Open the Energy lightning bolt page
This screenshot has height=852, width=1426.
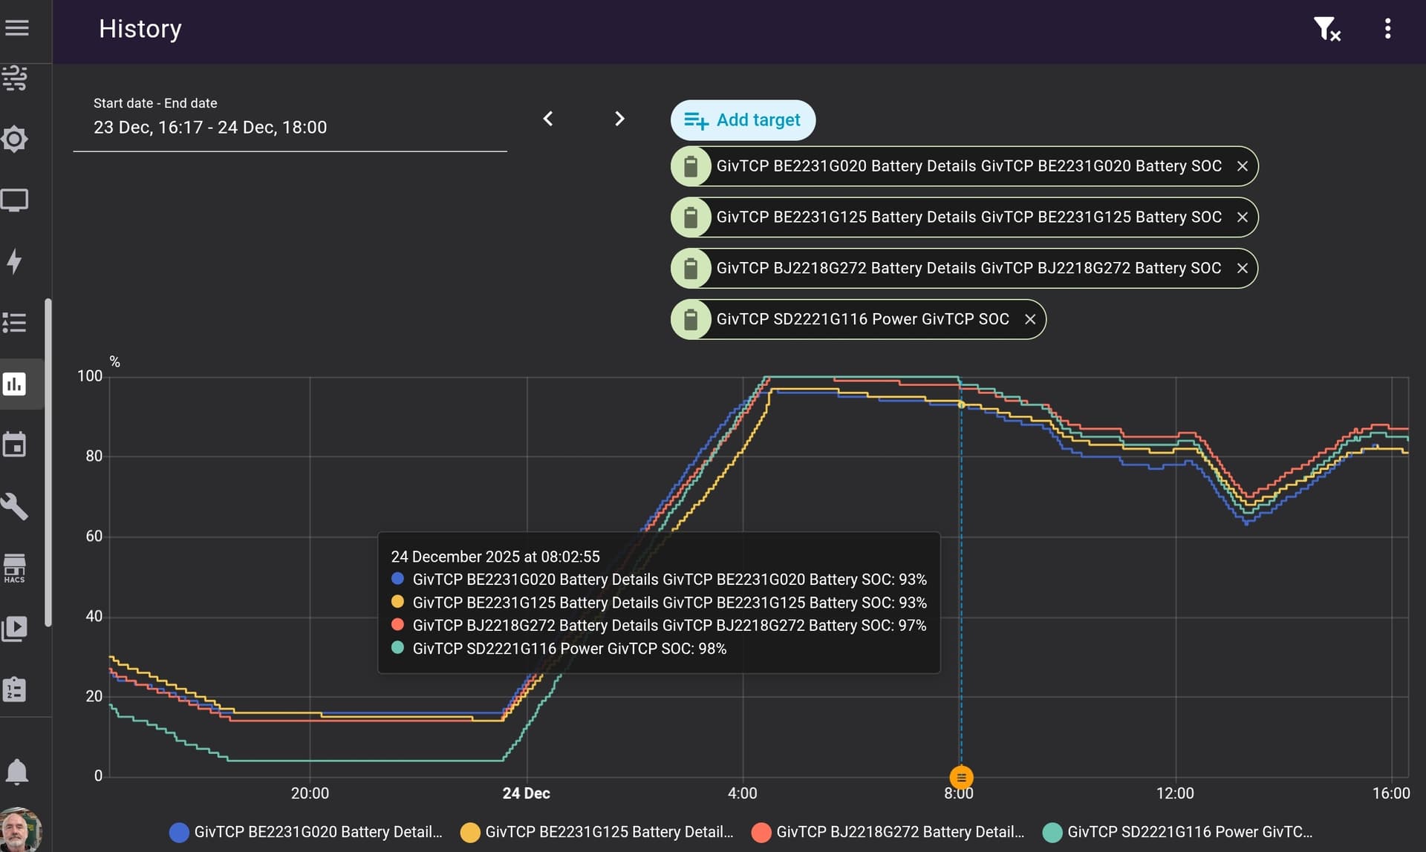click(15, 261)
